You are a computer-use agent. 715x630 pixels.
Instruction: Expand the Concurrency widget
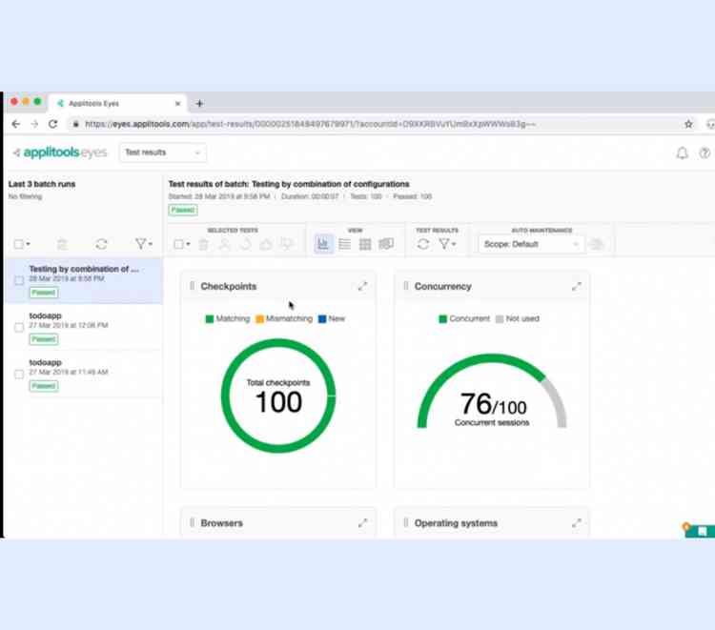[577, 286]
